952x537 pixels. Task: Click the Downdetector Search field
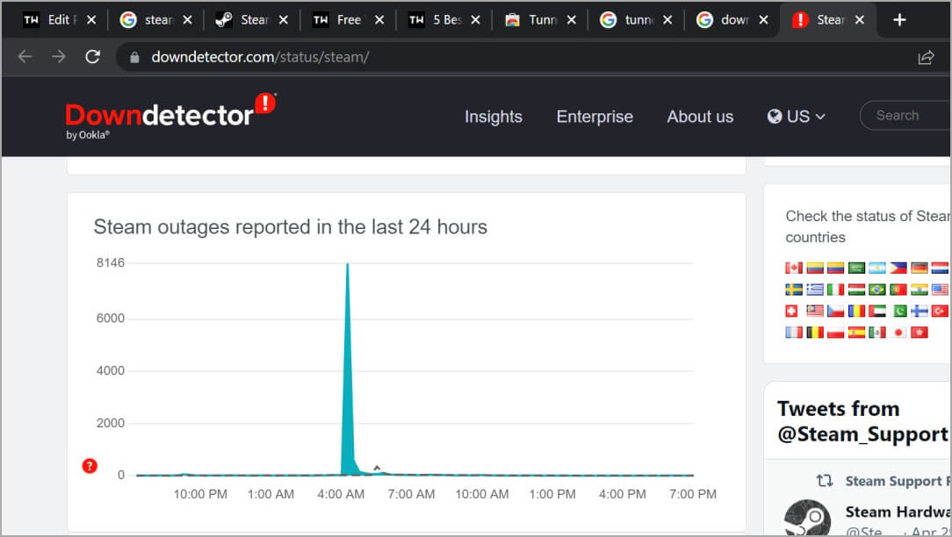(905, 115)
